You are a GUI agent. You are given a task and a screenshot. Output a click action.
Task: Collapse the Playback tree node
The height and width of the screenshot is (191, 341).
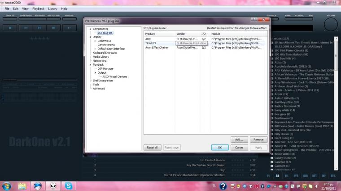click(91, 64)
